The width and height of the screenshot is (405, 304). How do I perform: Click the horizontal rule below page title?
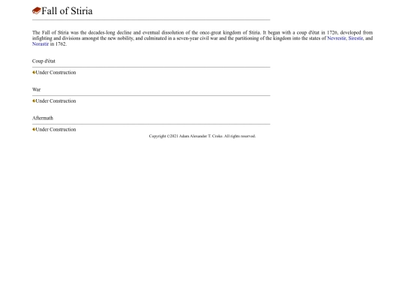click(x=151, y=20)
